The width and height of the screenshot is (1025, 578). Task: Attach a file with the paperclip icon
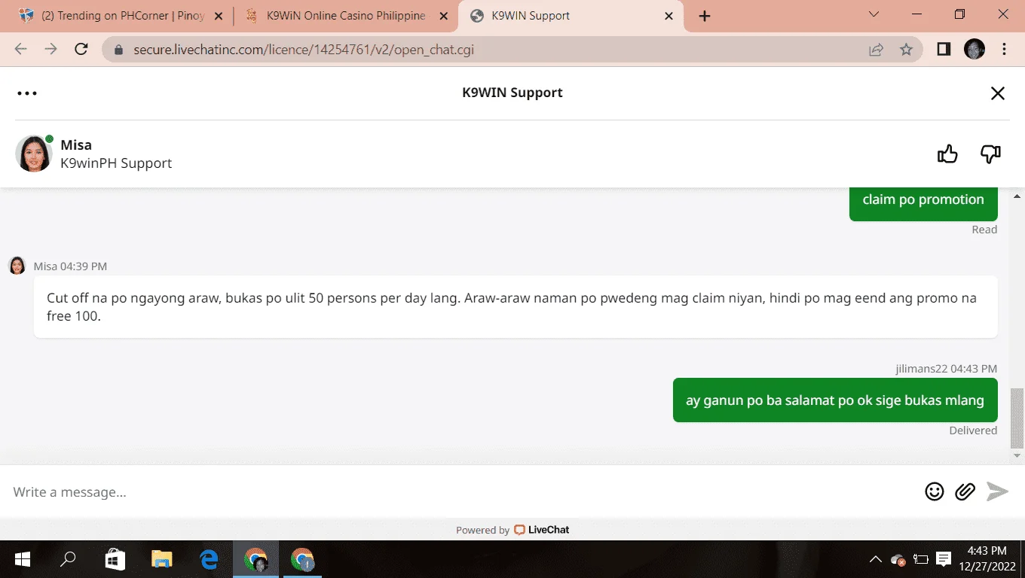[x=965, y=491]
